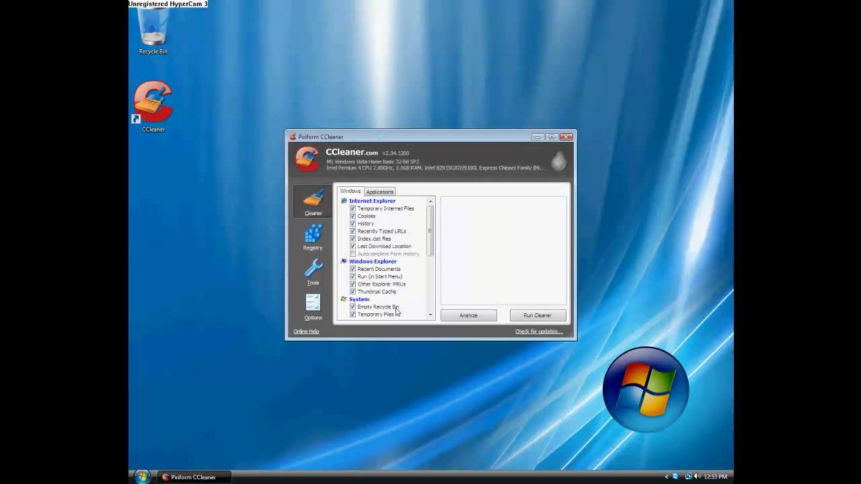Open the Windows Start orb
The image size is (861, 484).
(x=141, y=477)
